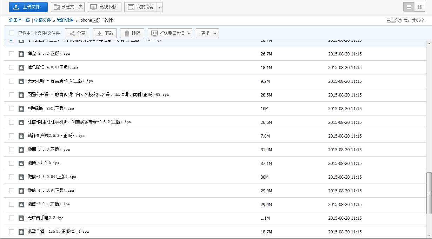Click the scrollbar up arrow

(429, 43)
